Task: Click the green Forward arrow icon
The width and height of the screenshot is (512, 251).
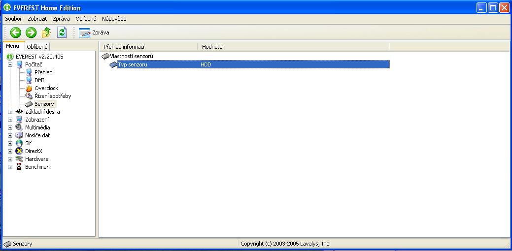Action: pos(31,32)
